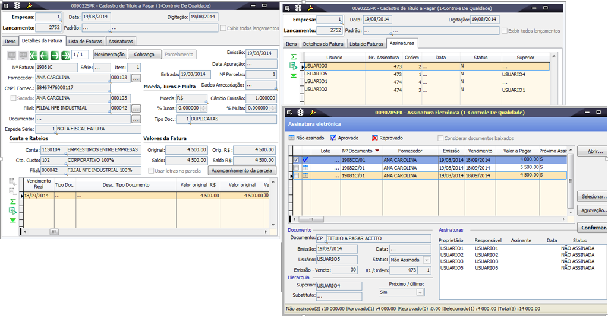608x316 pixels.
Task: Click the Movimentação button
Action: [109, 55]
